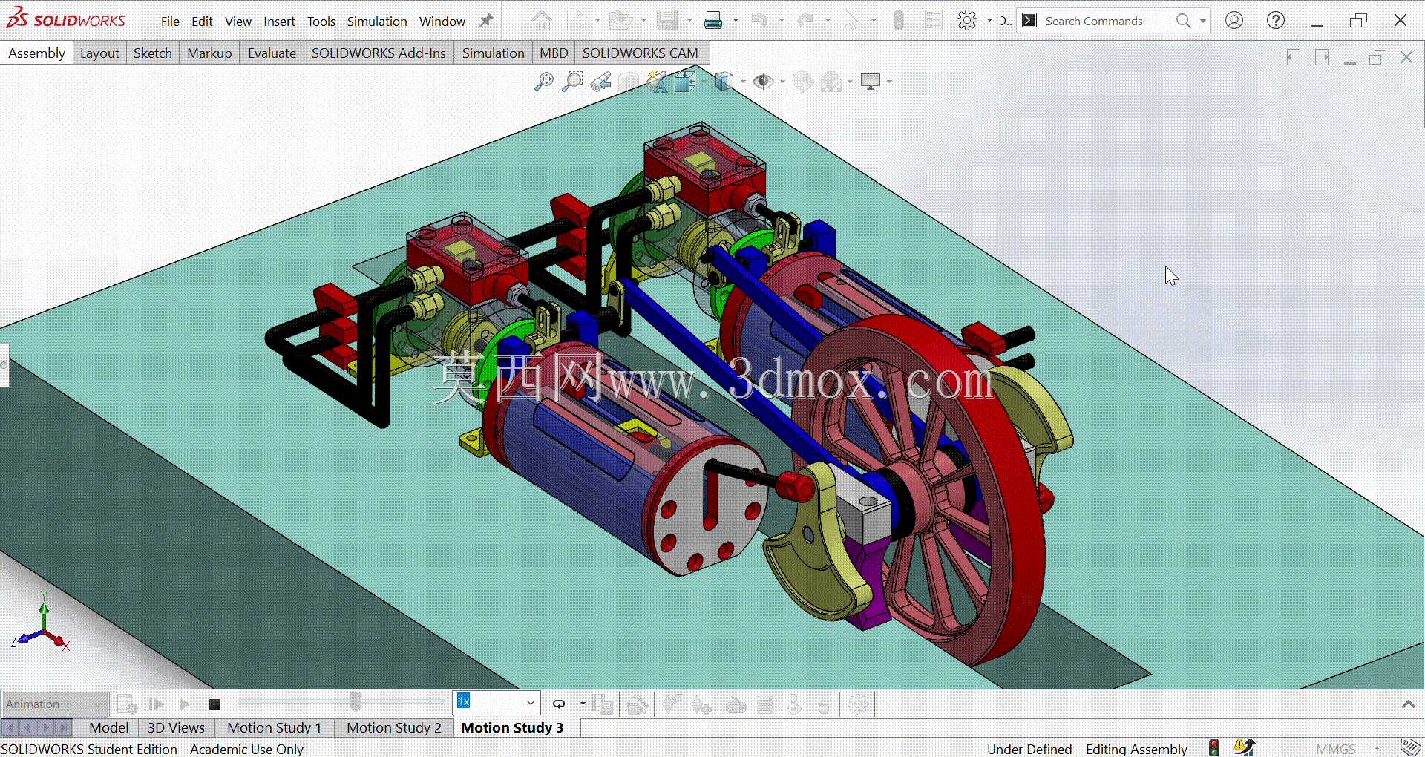The image size is (1425, 757).
Task: Click the playback timeline slider handle
Action: (356, 702)
